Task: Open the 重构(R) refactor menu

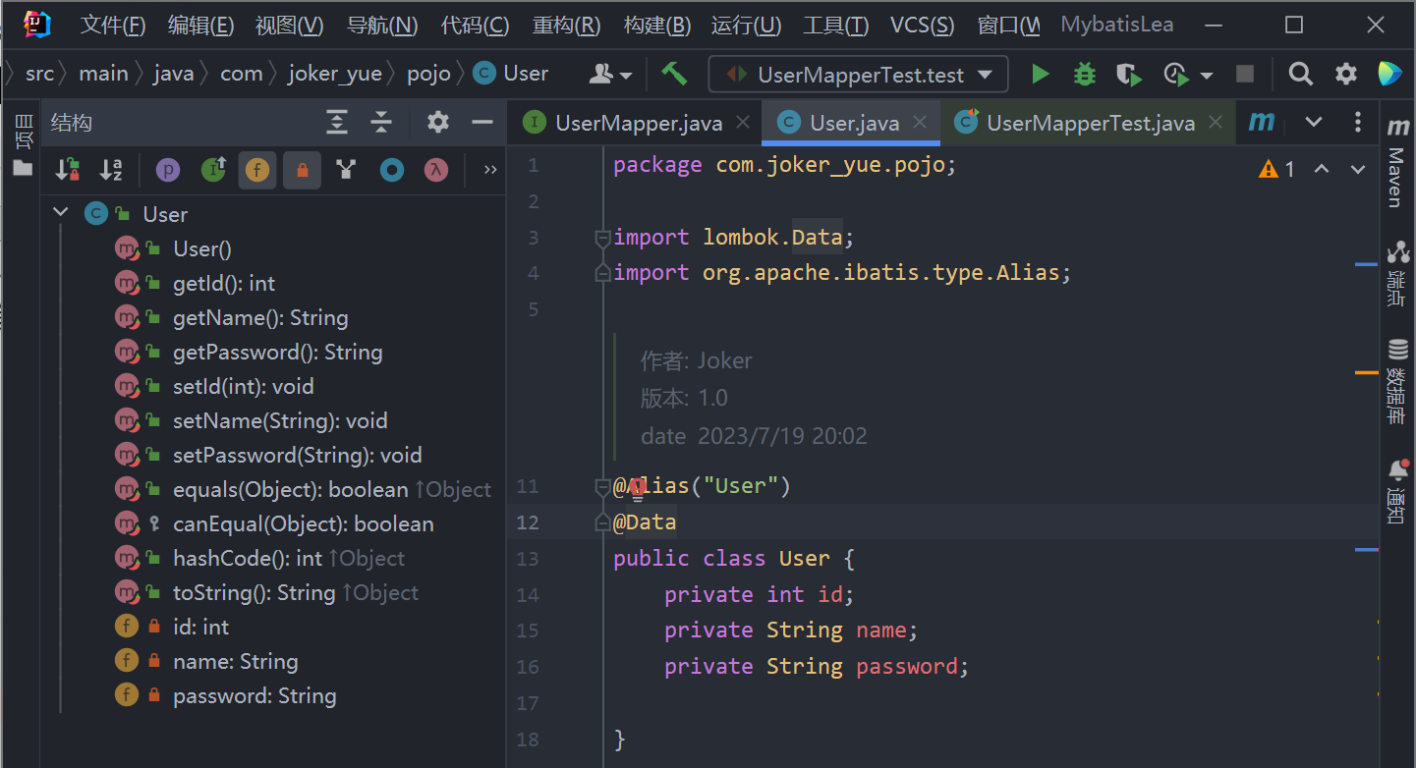Action: [566, 26]
